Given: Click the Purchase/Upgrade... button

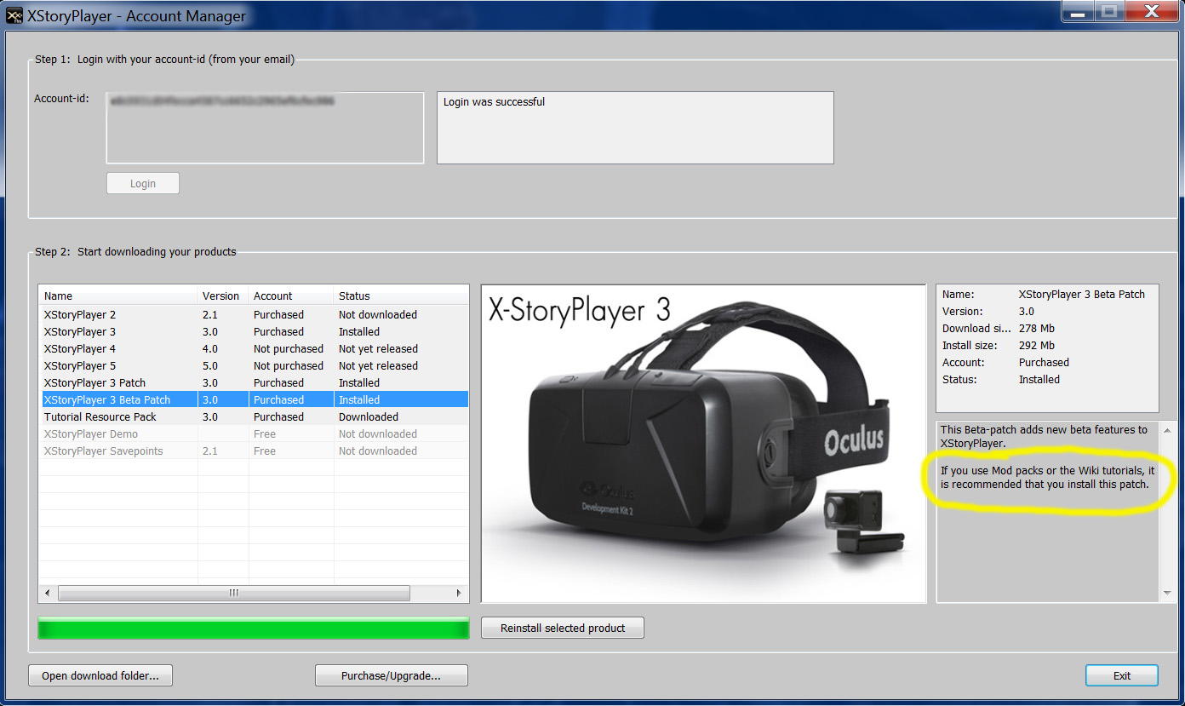Looking at the screenshot, I should point(392,675).
